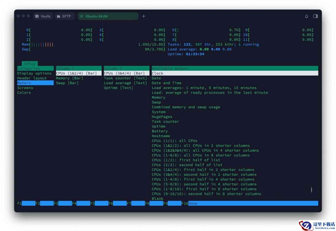
Task: Click the Setup header tab
Action: [30, 64]
